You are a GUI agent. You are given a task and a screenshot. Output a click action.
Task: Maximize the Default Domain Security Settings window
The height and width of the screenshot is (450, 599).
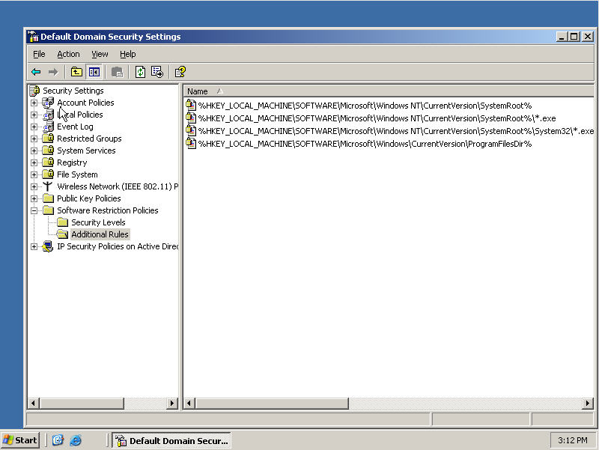(x=574, y=37)
